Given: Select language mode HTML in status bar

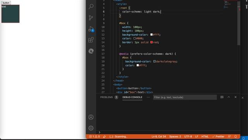Looking at the screenshot, I should tap(205, 136).
